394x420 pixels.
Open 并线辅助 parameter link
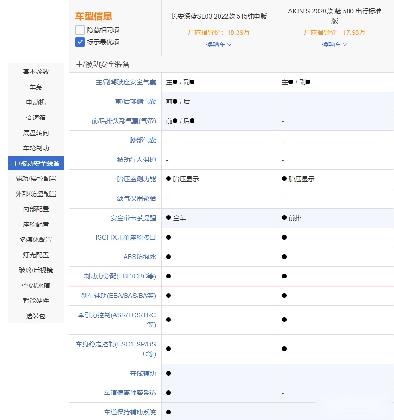(x=143, y=373)
